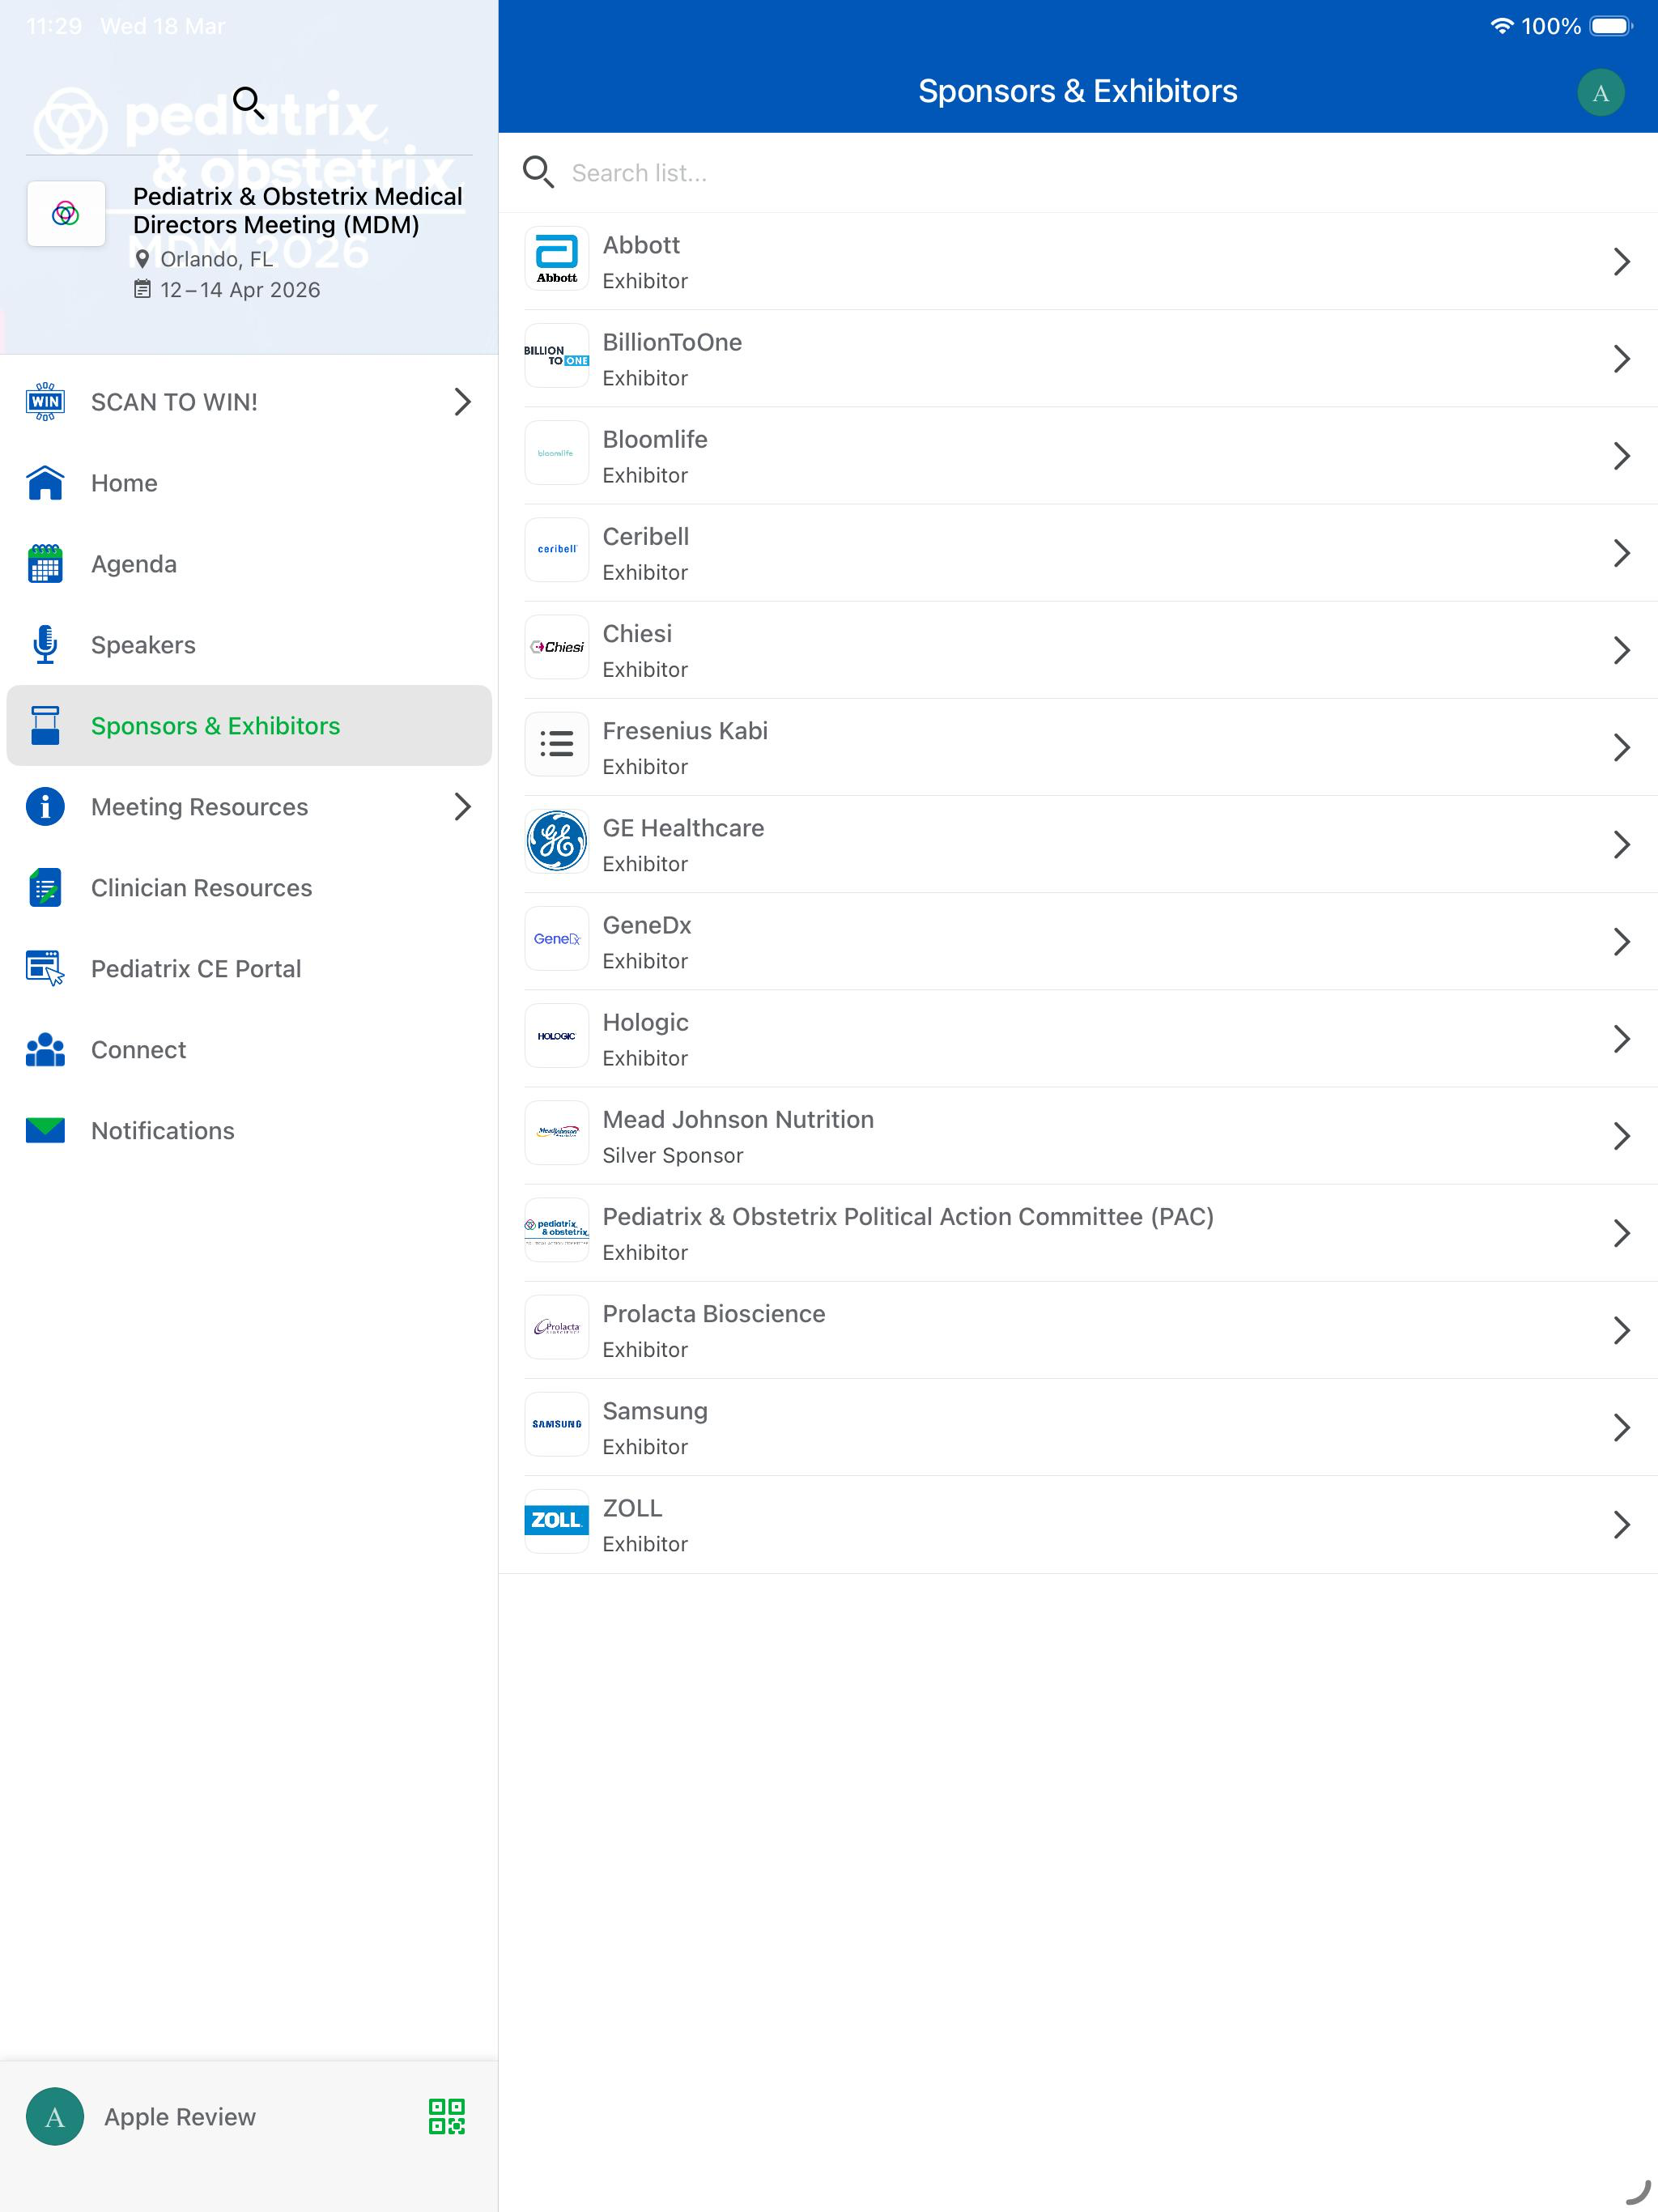The width and height of the screenshot is (1658, 2212).
Task: Open the Chiesi exhibitor entry
Action: pos(1078,650)
